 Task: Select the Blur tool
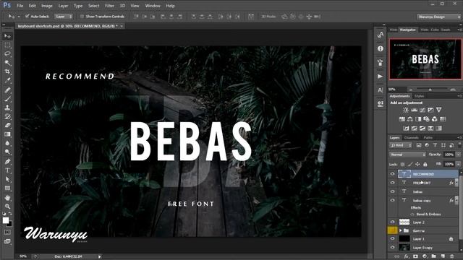(x=7, y=143)
